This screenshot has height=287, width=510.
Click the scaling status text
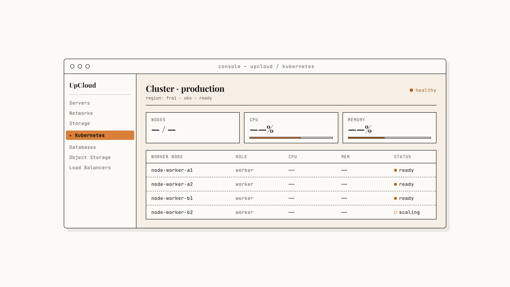409,212
